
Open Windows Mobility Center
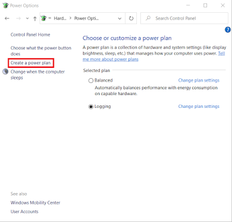[35, 203]
